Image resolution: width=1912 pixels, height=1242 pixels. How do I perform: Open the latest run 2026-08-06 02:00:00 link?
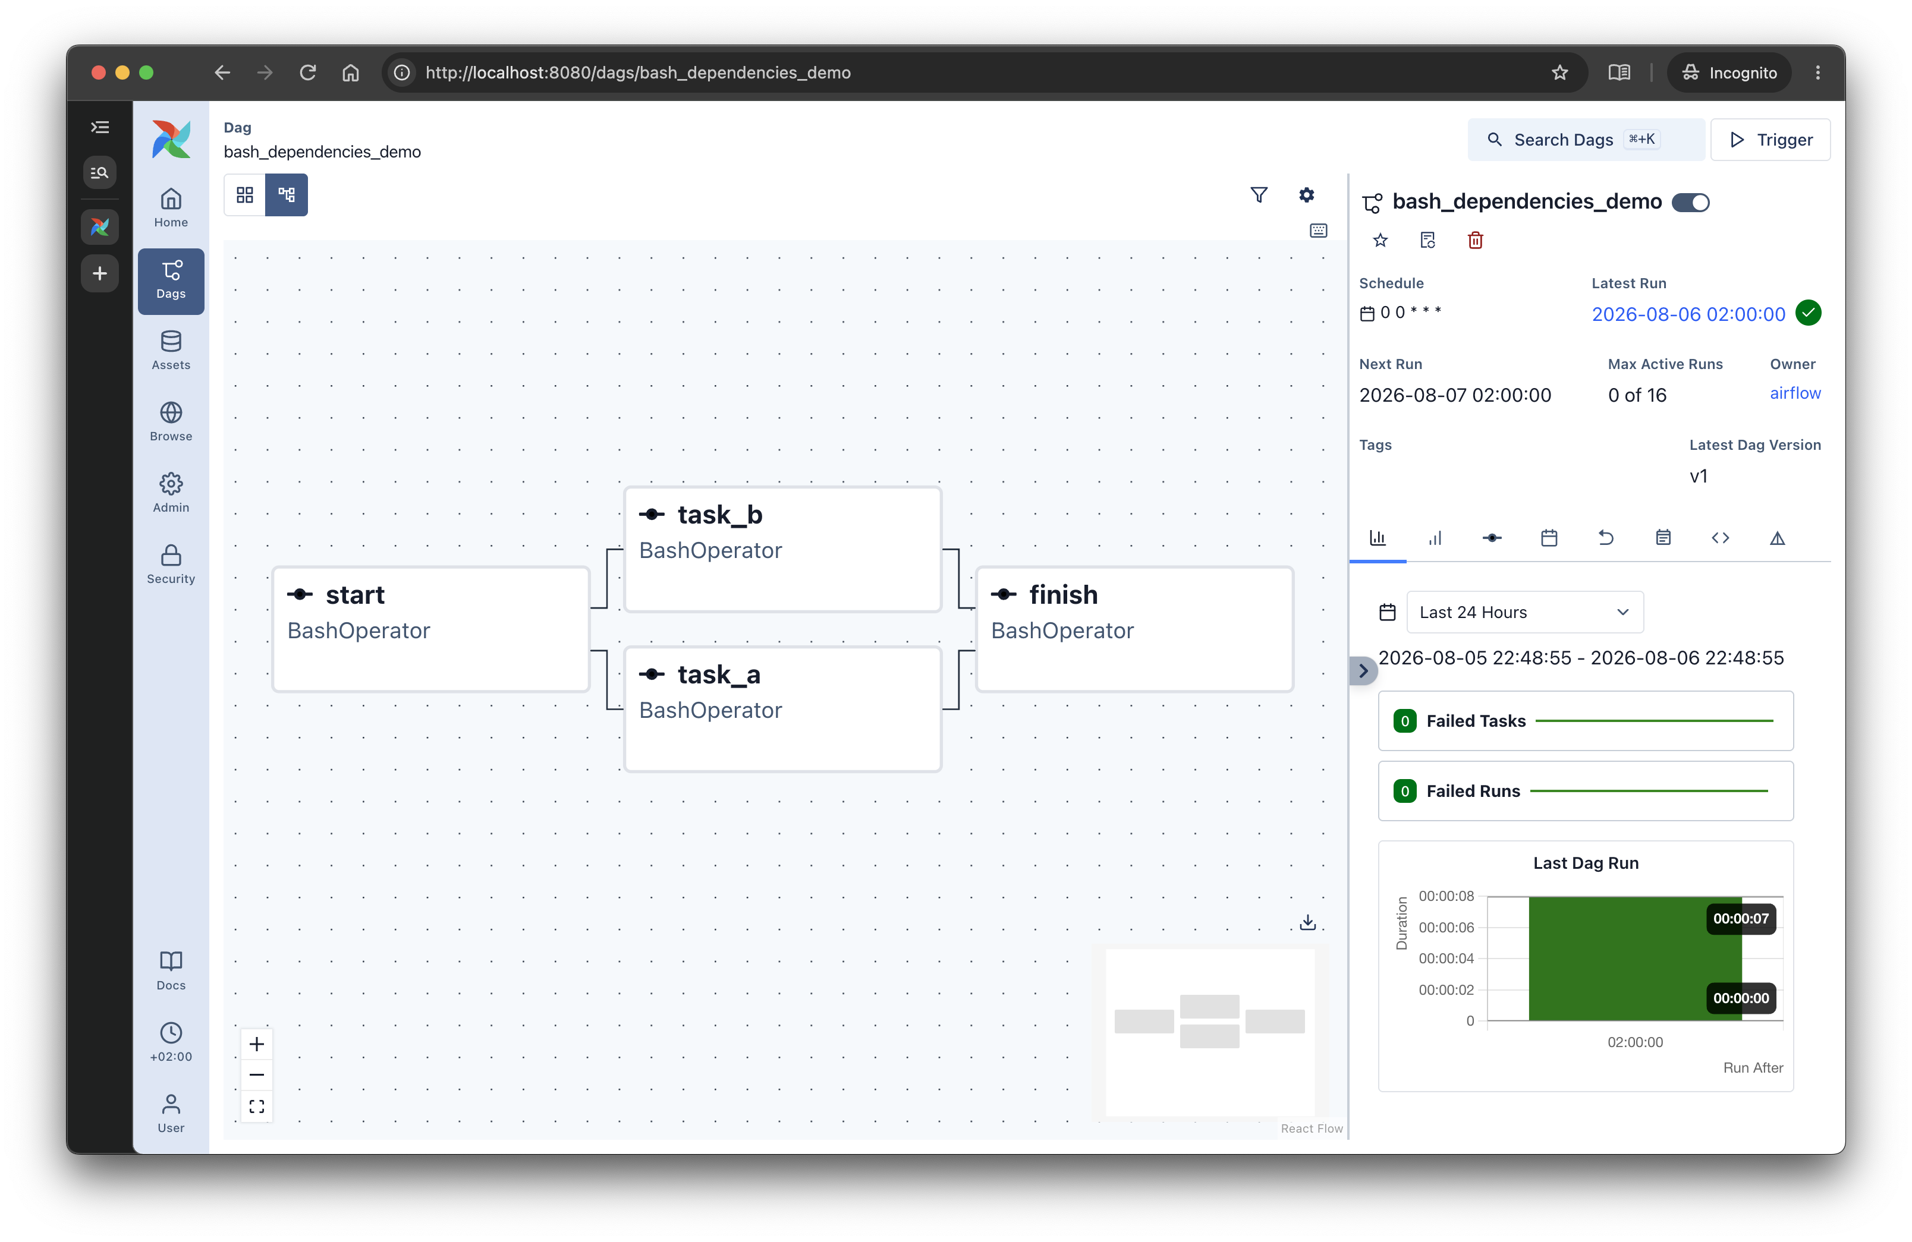1688,314
